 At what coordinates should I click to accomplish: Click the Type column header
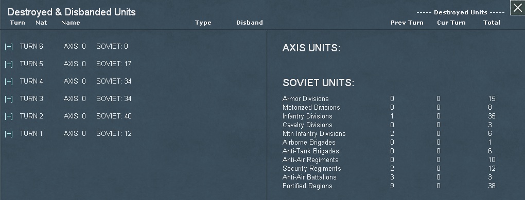point(203,23)
